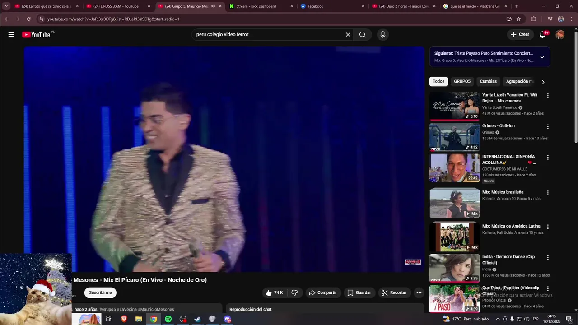Show hidden system tray icons
Screen dimensions: 578x325
tap(498, 319)
